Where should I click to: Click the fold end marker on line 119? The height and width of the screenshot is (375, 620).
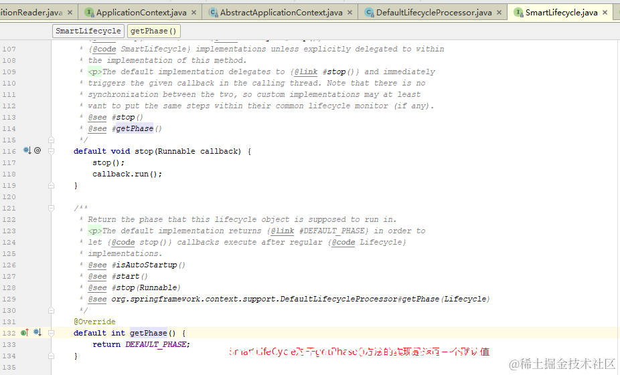51,185
